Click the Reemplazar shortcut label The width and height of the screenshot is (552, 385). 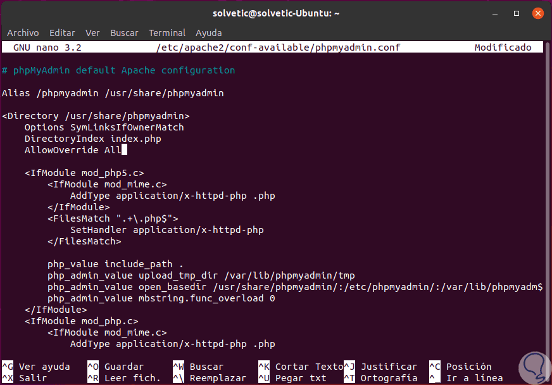coord(218,378)
